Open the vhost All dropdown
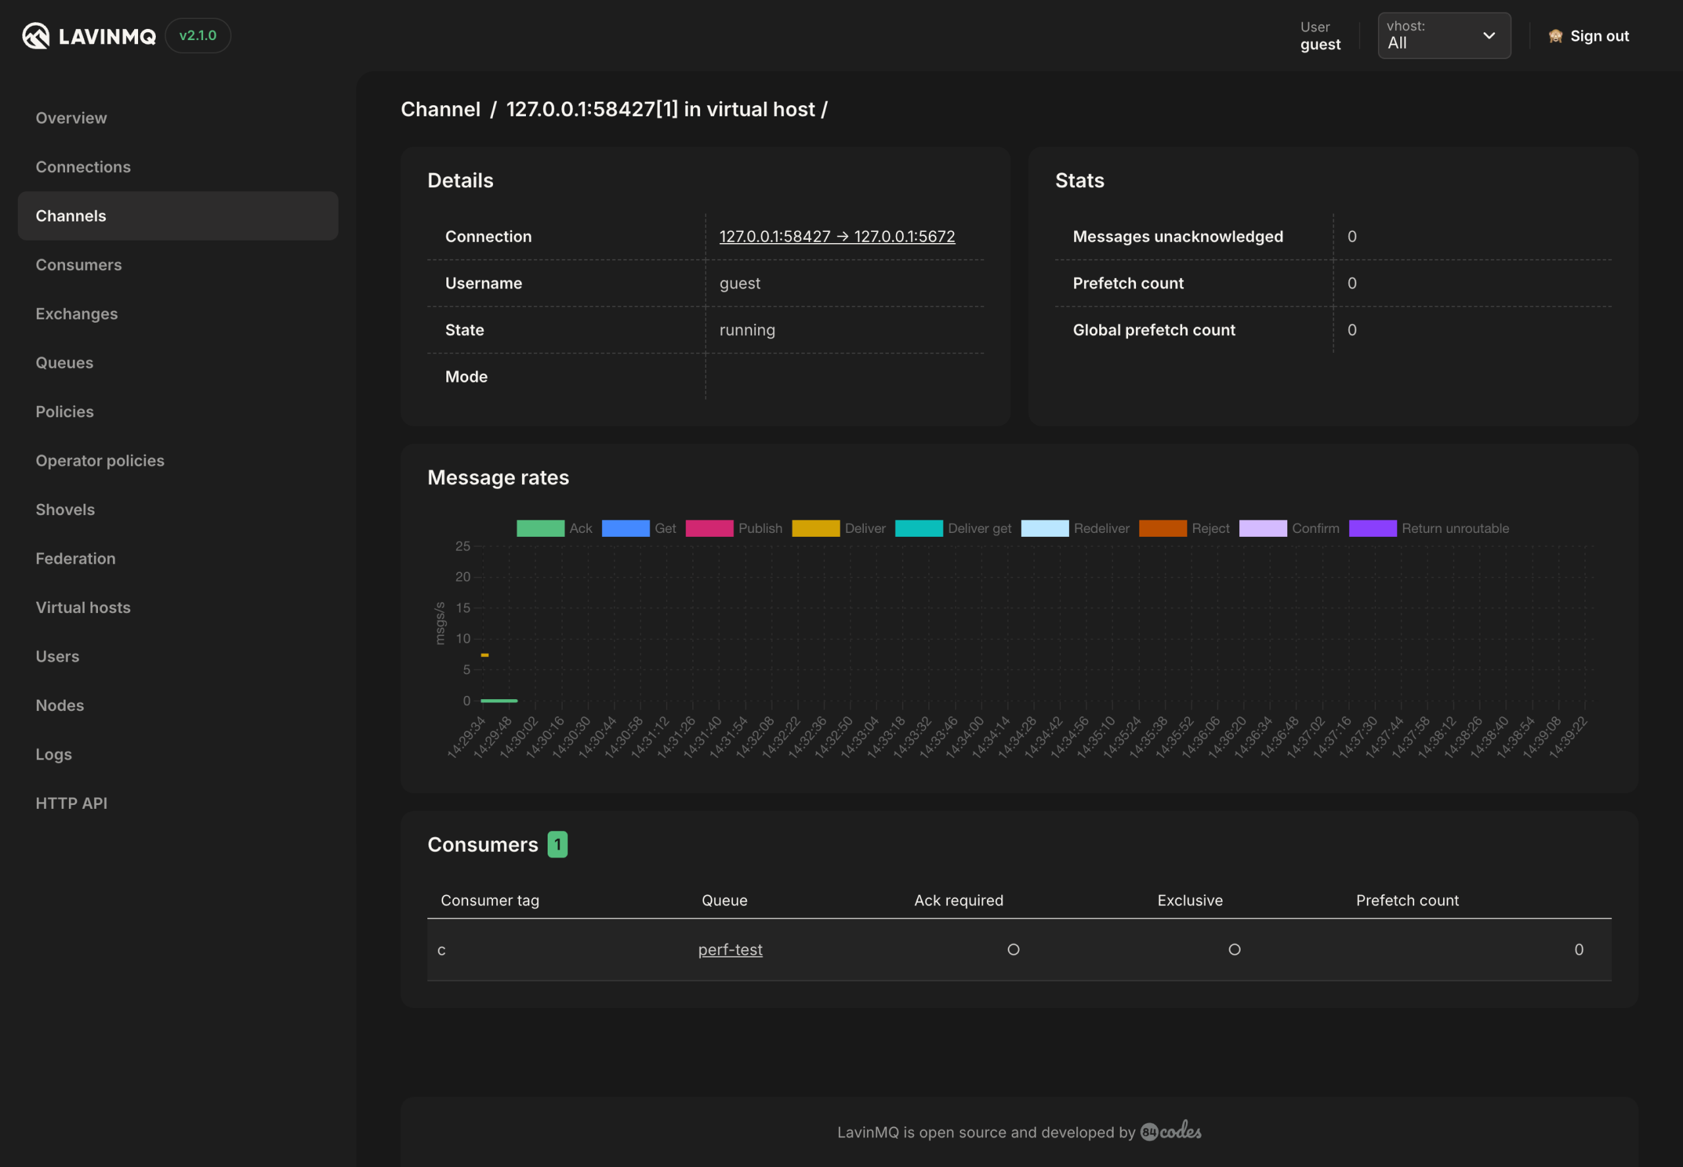The width and height of the screenshot is (1683, 1167). [1444, 36]
